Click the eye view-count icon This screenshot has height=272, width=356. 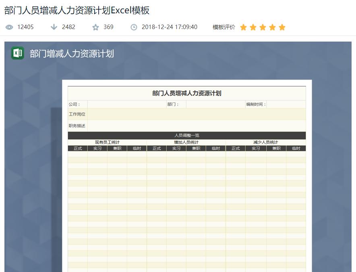tap(9, 27)
